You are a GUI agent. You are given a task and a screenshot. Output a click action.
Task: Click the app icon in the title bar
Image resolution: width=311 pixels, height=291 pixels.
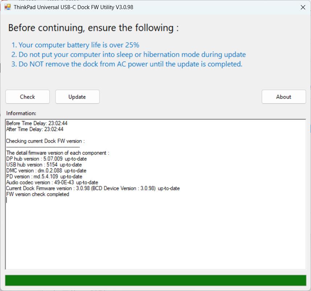(8, 7)
